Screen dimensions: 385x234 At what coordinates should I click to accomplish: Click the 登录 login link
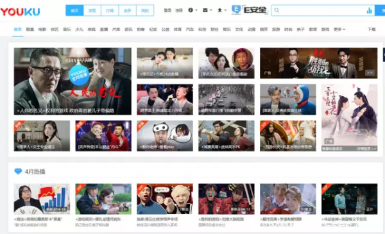[x=167, y=10]
